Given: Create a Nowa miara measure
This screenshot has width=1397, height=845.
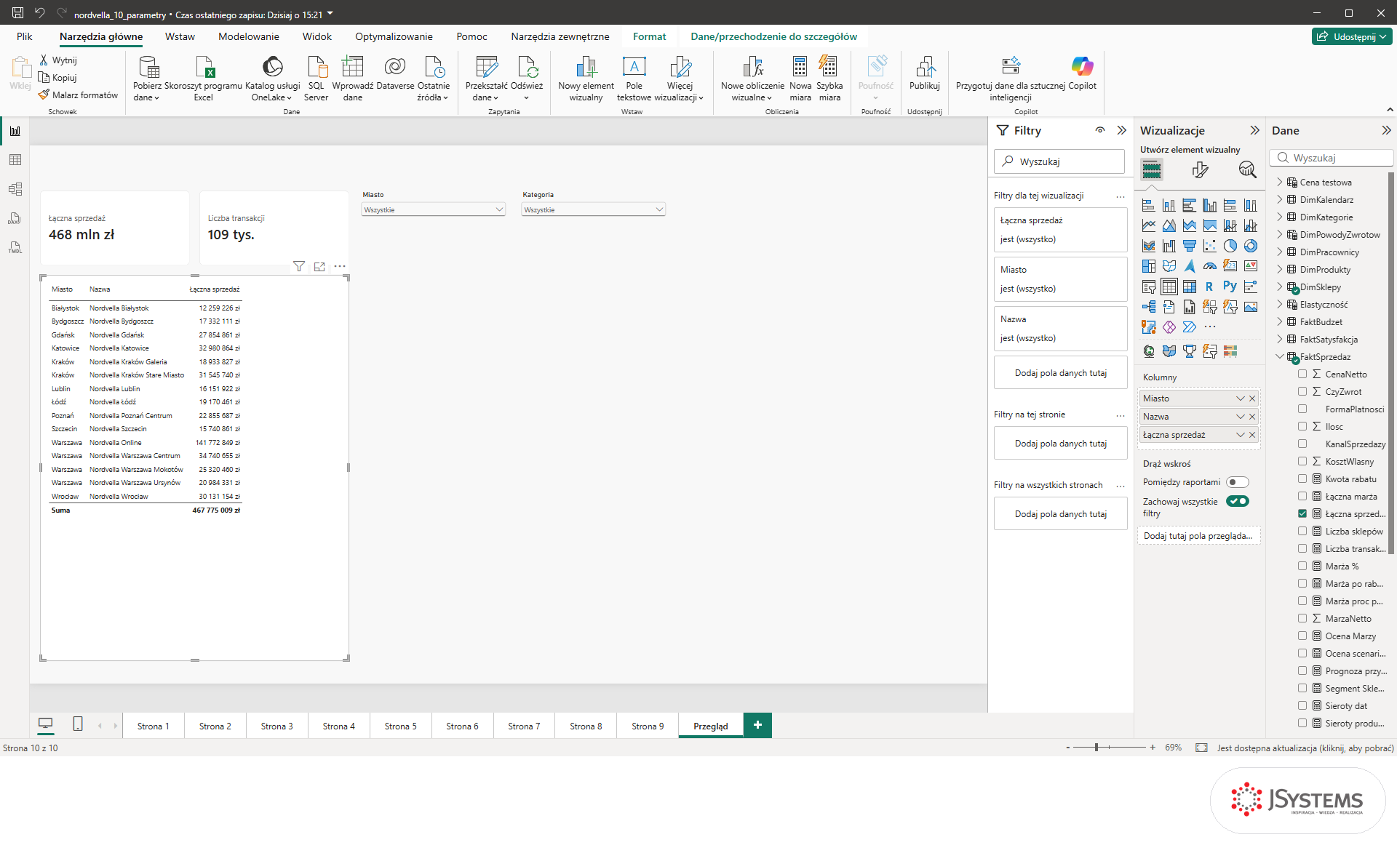Looking at the screenshot, I should coord(800,79).
